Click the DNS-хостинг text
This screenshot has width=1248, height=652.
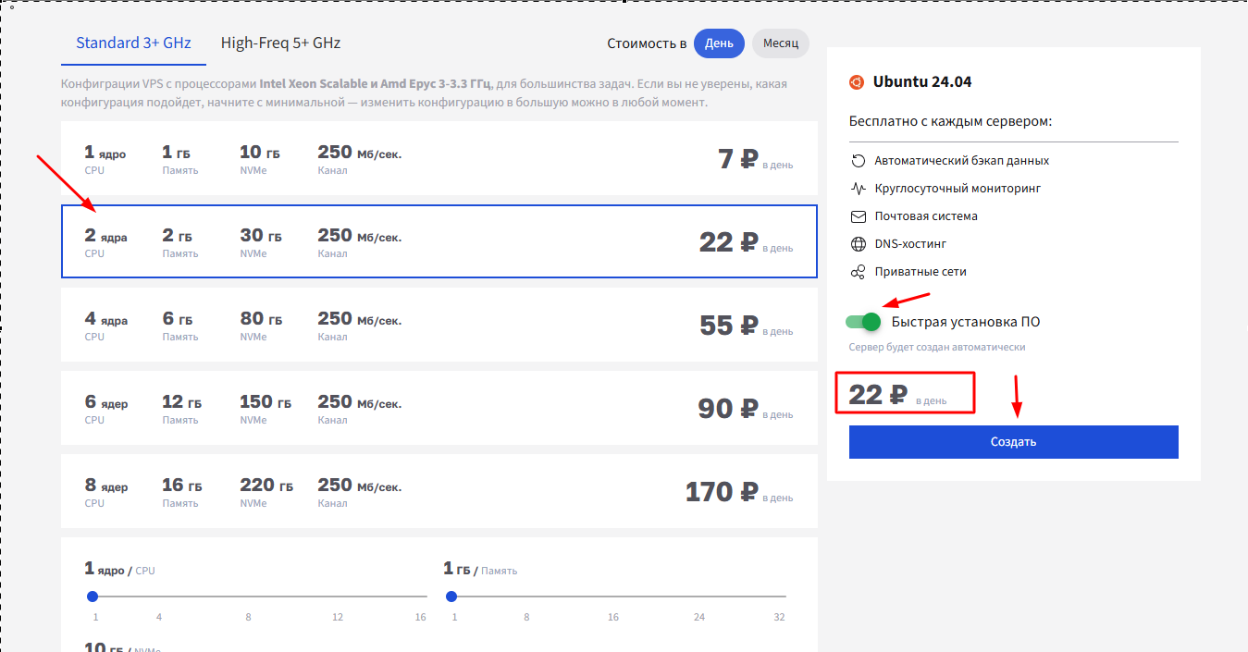(x=910, y=244)
